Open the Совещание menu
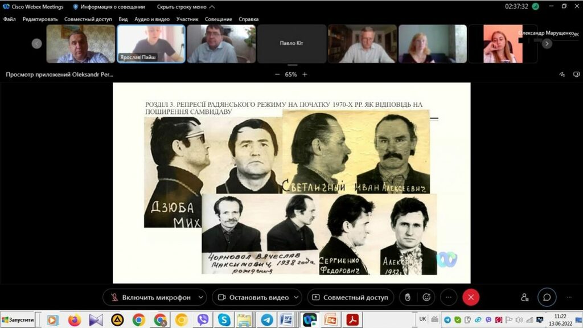The height and width of the screenshot is (328, 583). [x=218, y=19]
